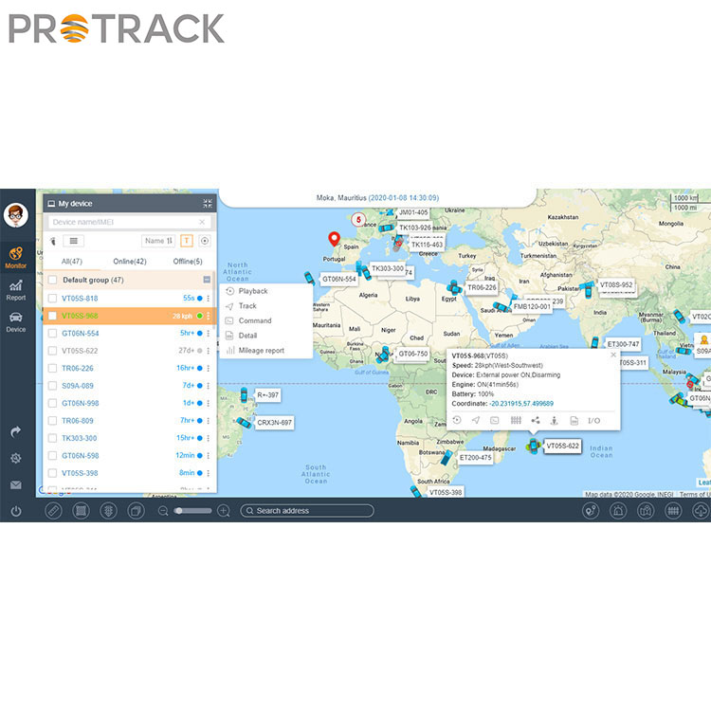This screenshot has width=711, height=711.
Task: Open more options for VT05S-968
Action: 209,316
